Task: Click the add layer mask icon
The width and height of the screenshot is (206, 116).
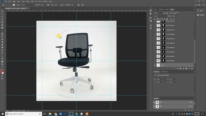Action: (x=180, y=69)
